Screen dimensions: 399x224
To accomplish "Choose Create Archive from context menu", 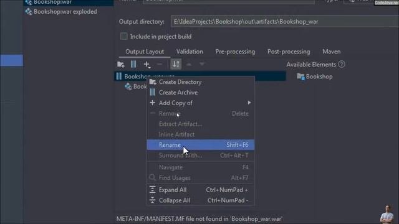I will point(201,93).
